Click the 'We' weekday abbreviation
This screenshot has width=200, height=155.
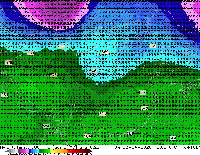click(x=117, y=147)
